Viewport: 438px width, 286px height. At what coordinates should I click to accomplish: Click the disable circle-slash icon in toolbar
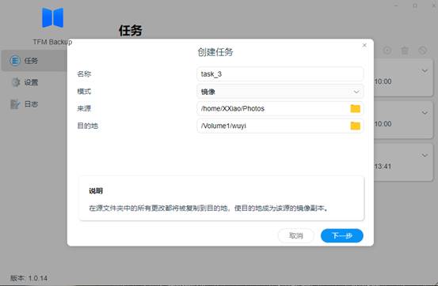tap(423, 51)
